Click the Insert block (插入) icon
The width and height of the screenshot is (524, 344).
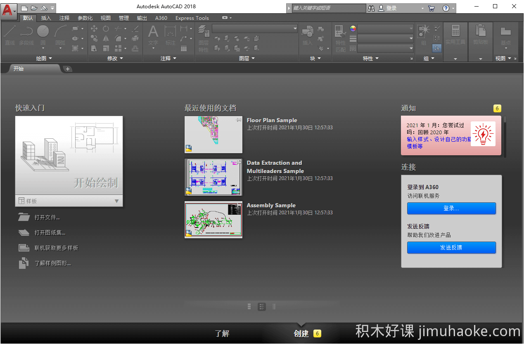coord(308,35)
